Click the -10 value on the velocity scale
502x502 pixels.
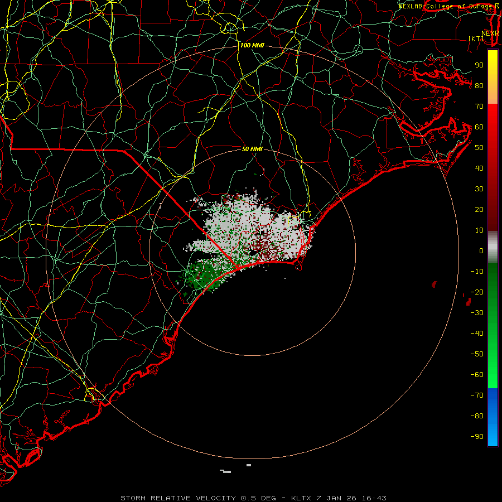click(477, 272)
